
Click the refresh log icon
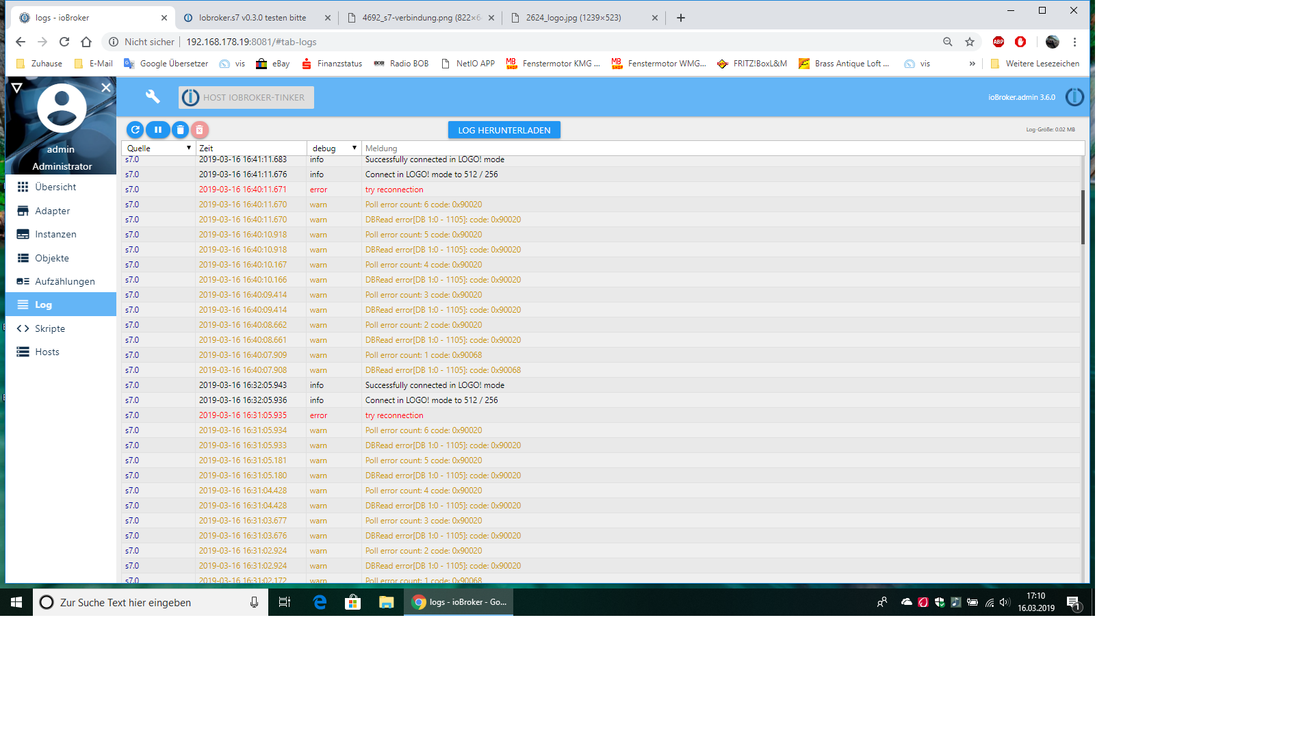pyautogui.click(x=135, y=130)
